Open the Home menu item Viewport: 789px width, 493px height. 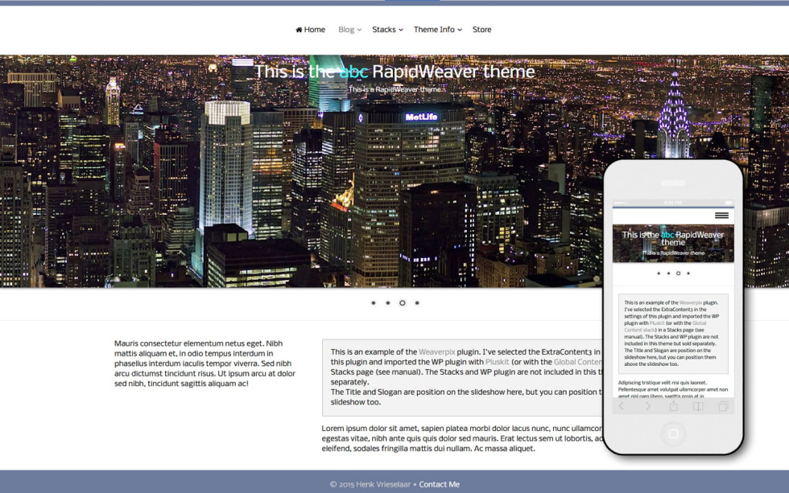pyautogui.click(x=310, y=30)
